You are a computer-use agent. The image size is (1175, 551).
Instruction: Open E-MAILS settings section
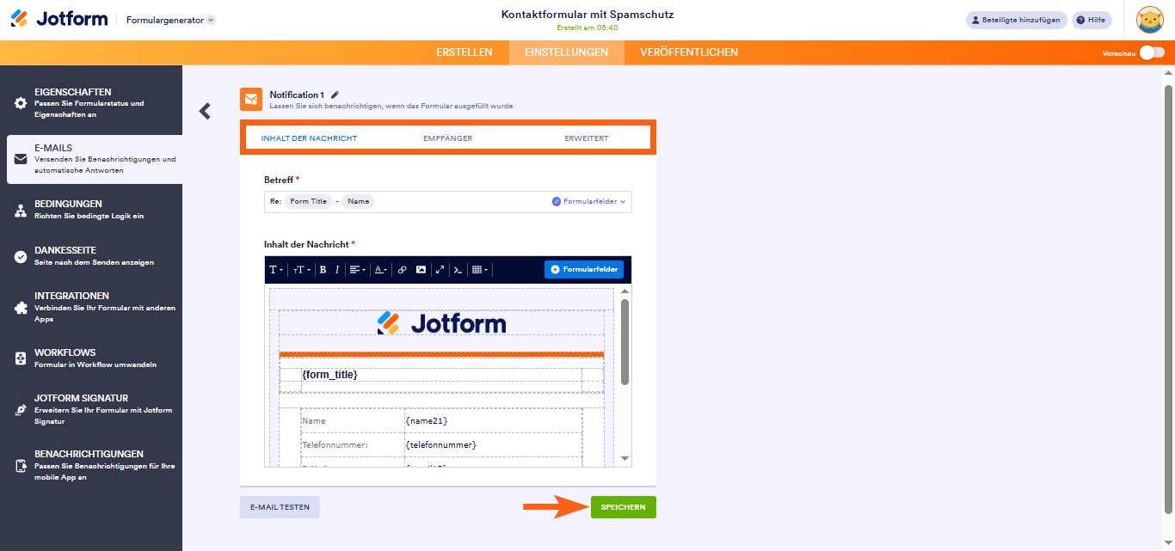[95, 159]
